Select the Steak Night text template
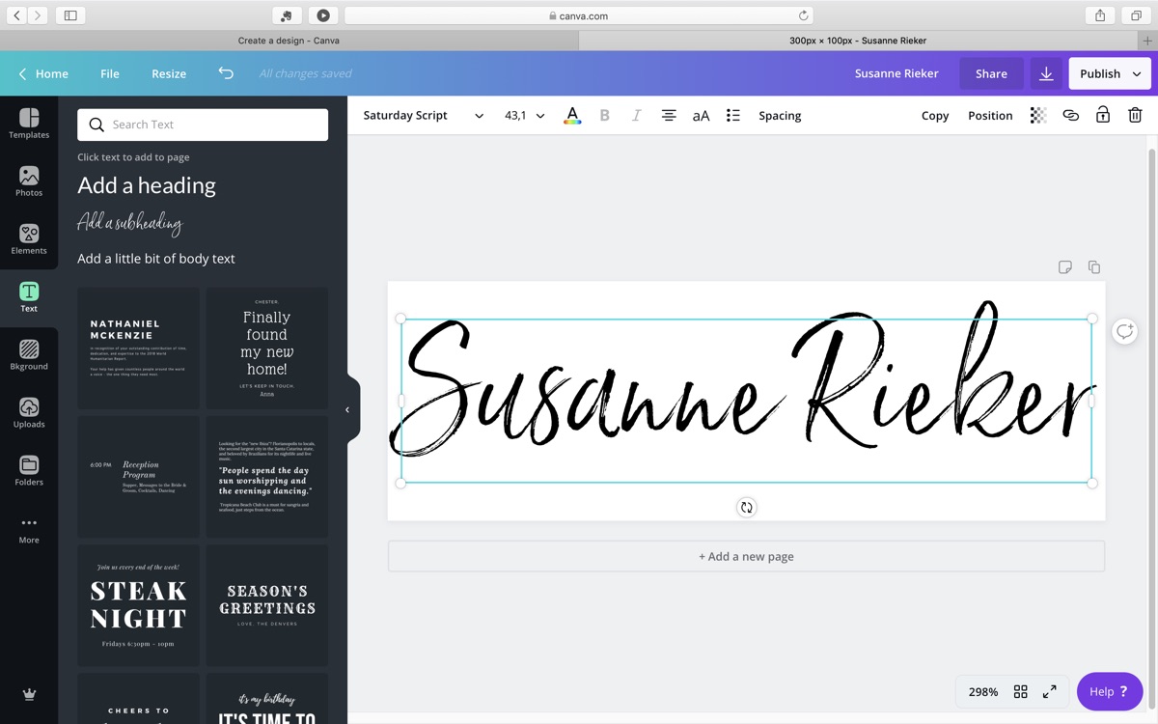 [x=138, y=605]
